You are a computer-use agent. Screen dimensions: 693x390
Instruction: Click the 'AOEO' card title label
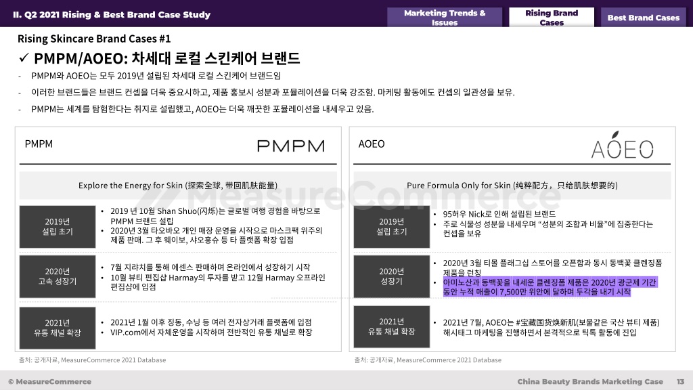372,144
